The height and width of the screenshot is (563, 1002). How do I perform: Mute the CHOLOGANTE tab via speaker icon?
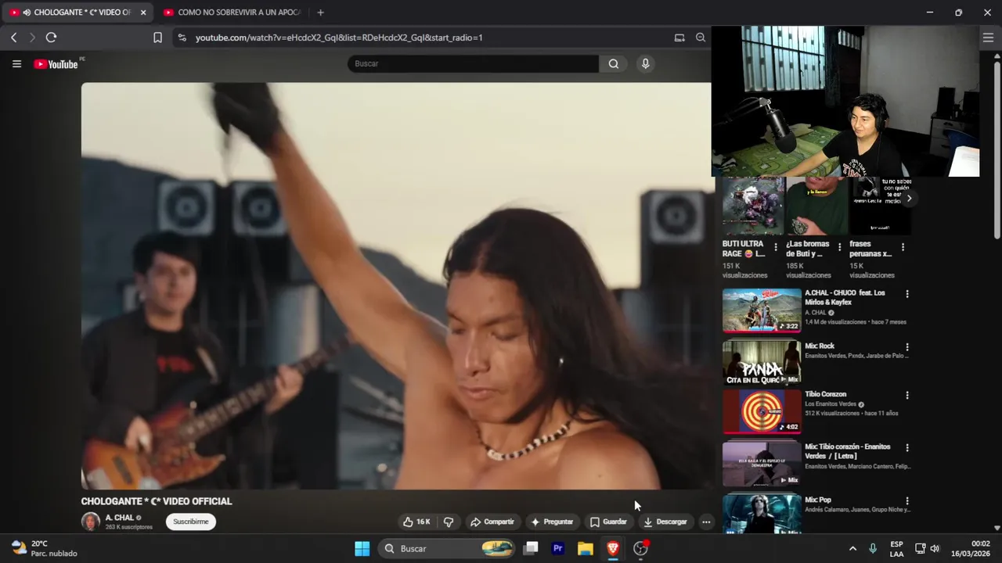27,13
